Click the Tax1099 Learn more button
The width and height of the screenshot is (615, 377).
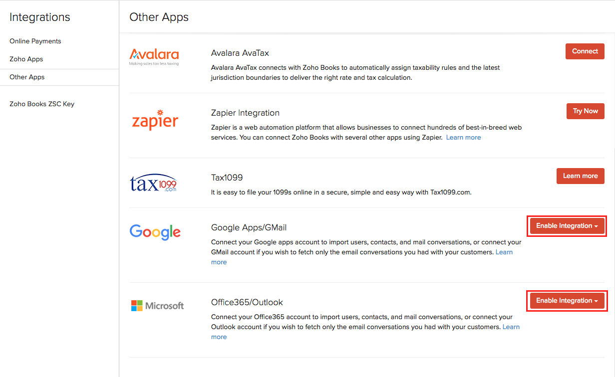(x=580, y=176)
